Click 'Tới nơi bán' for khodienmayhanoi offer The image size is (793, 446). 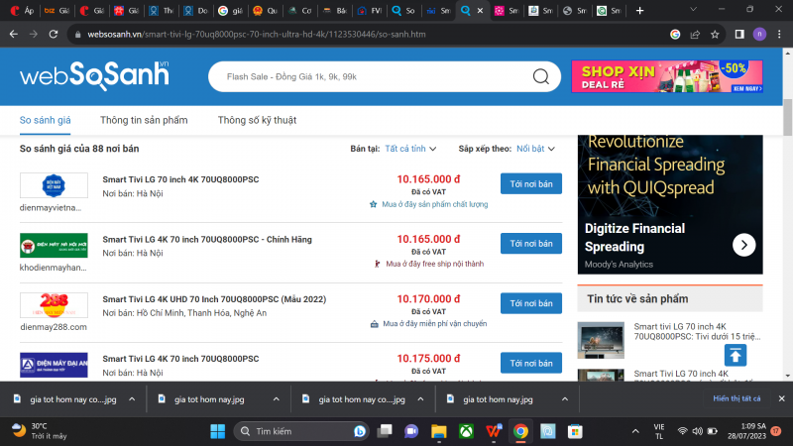(531, 244)
